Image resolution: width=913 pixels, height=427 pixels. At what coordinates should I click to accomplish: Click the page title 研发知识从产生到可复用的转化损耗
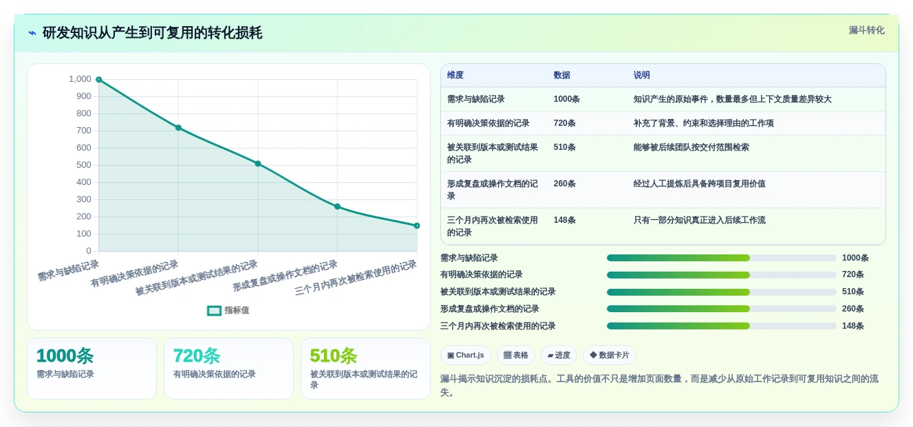[152, 33]
